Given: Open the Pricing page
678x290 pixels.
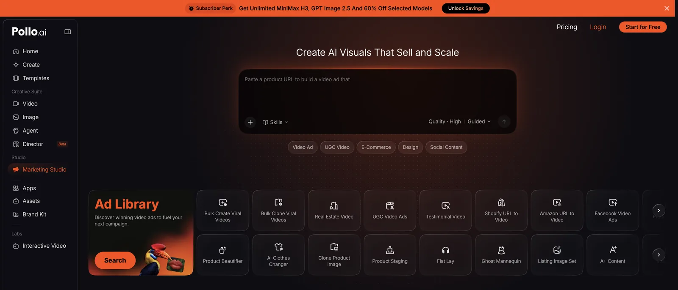Looking at the screenshot, I should [567, 27].
